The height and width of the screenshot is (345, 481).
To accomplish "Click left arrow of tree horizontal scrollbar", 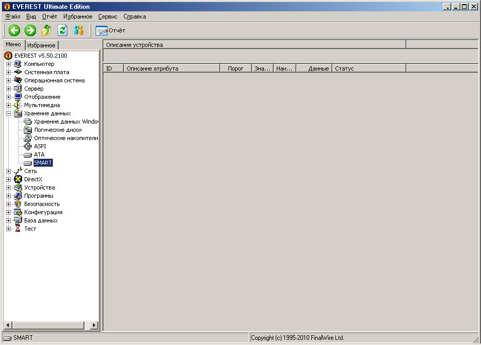I will coord(8,325).
